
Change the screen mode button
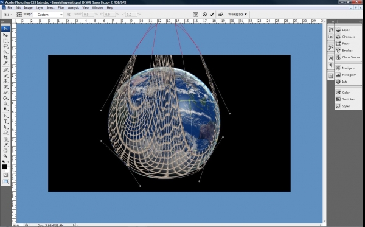tap(5, 181)
